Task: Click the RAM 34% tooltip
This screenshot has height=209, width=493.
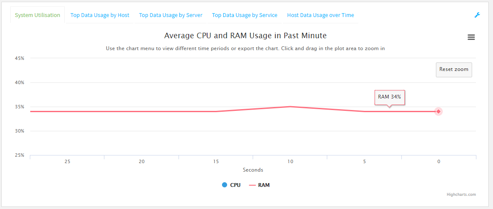Action: pyautogui.click(x=389, y=97)
